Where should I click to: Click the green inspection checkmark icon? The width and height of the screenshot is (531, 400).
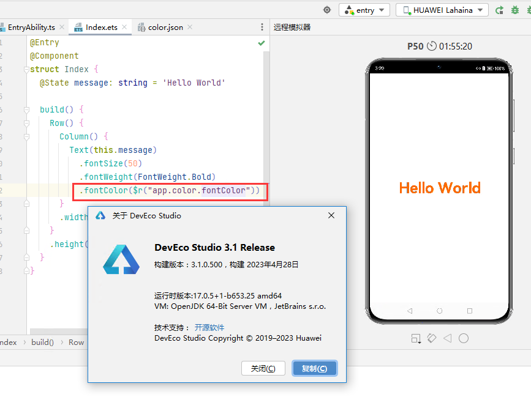(262, 43)
